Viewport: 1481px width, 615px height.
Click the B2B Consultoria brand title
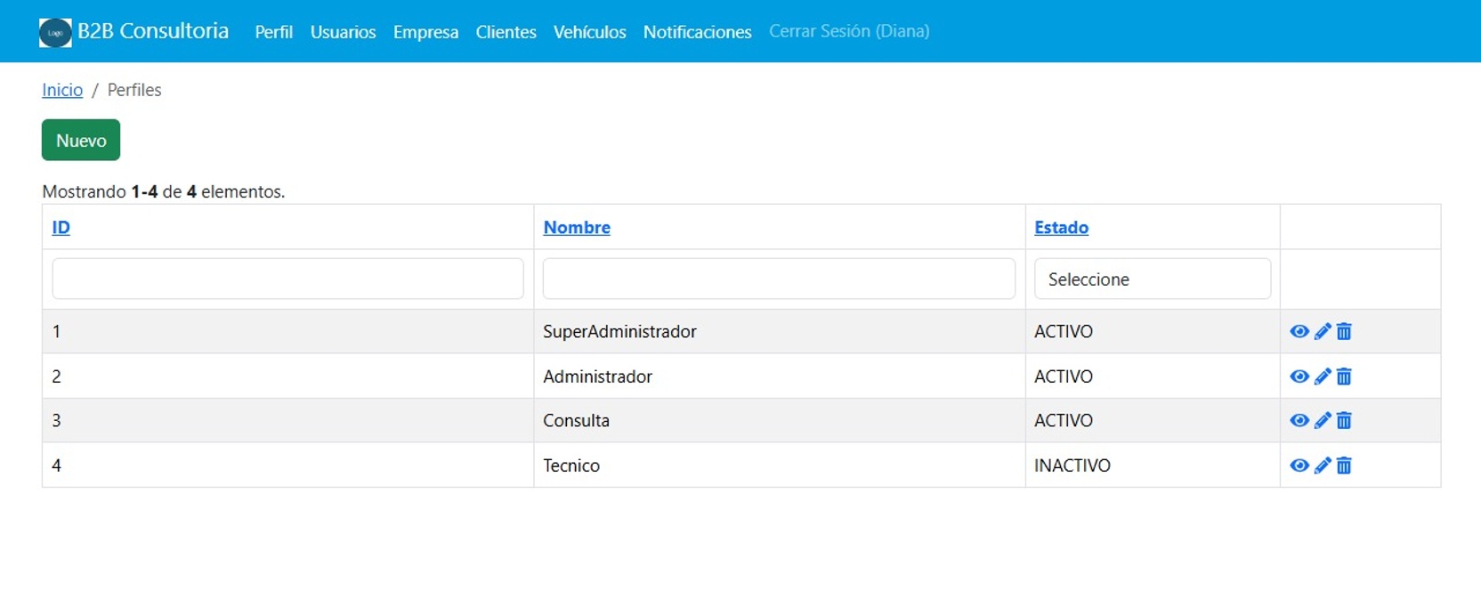(153, 31)
